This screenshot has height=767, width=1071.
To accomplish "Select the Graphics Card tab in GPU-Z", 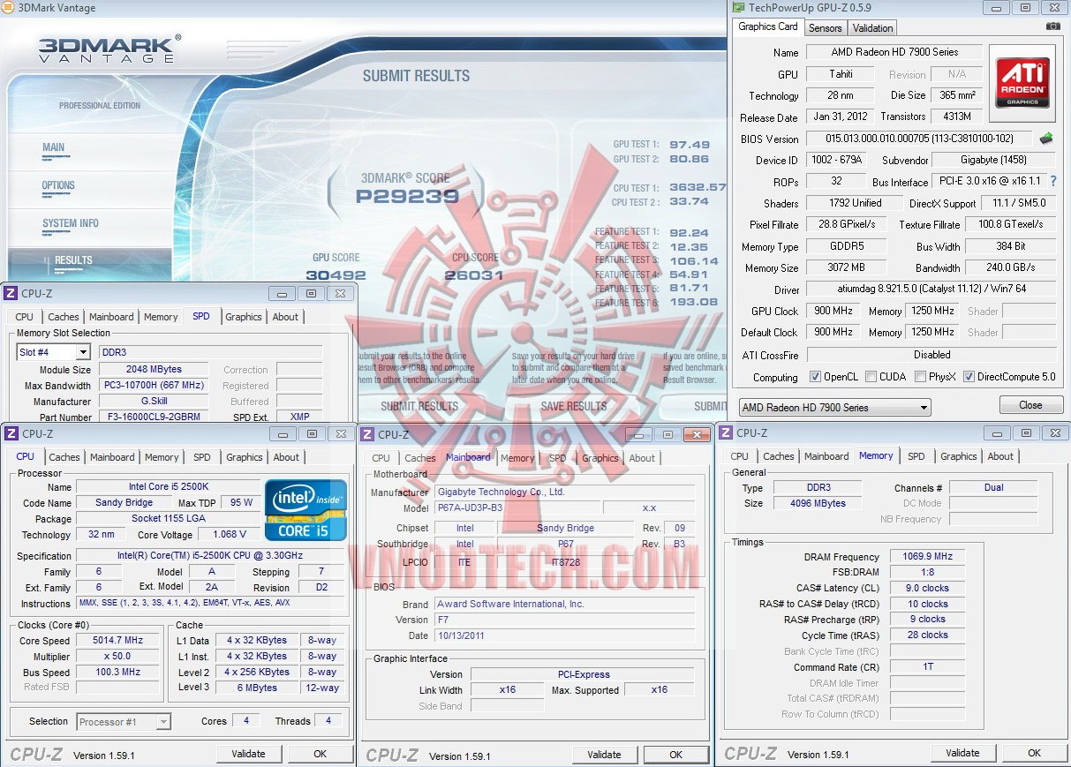I will tap(768, 26).
